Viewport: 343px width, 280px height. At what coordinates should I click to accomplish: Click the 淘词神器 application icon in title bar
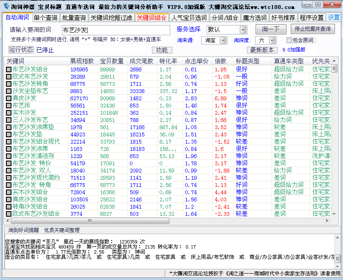pos(6,5)
